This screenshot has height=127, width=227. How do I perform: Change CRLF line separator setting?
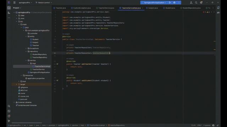[199, 126]
